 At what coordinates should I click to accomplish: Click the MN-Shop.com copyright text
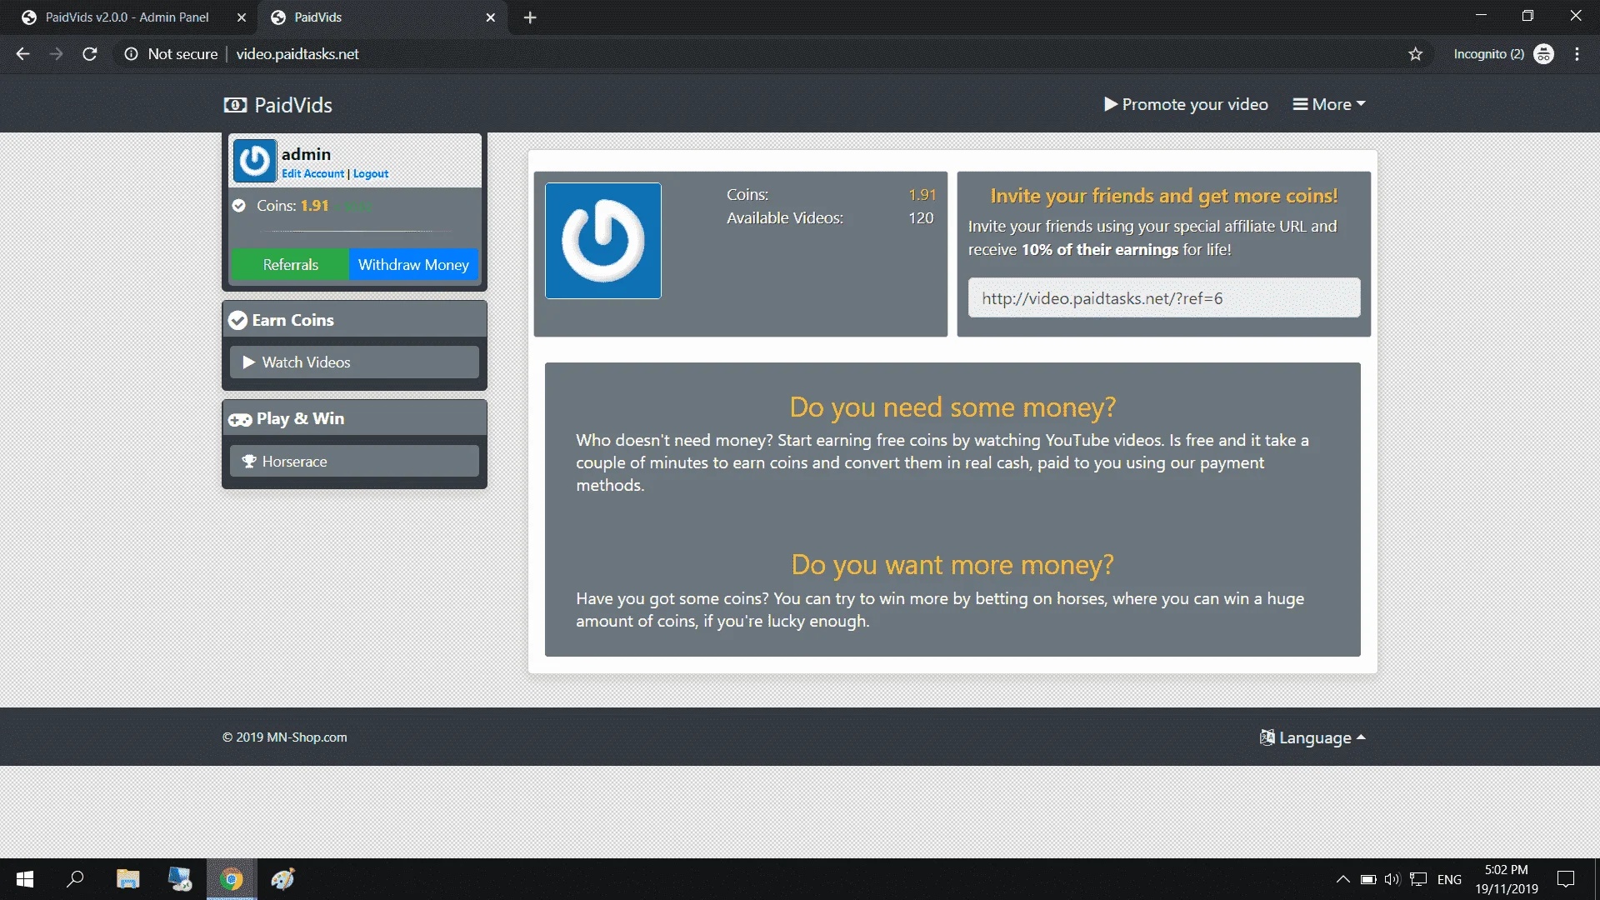285,737
